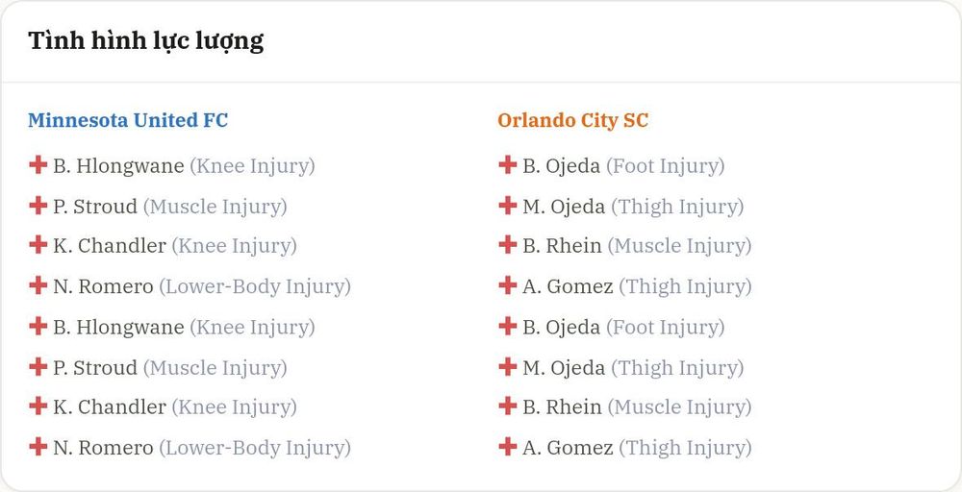Click the red cross icon beside first B. Ojeda
Viewport: 962px width, 492px height.
[507, 165]
